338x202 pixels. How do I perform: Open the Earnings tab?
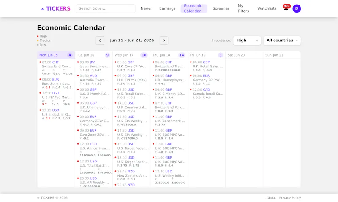(167, 8)
